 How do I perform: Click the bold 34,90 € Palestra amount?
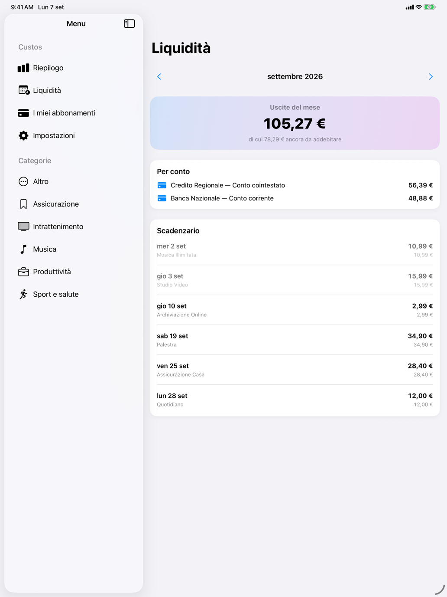click(x=420, y=336)
